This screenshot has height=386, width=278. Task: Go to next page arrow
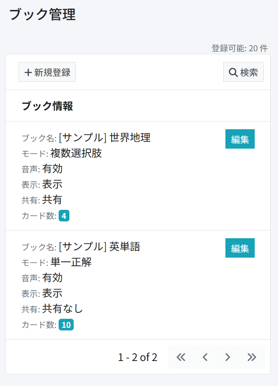click(x=228, y=357)
